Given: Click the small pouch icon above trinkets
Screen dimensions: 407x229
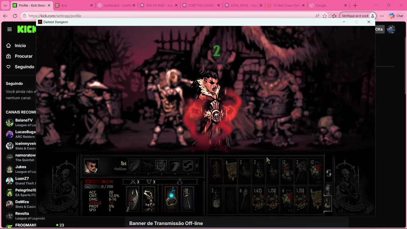Looking at the screenshot, I should click(179, 182).
